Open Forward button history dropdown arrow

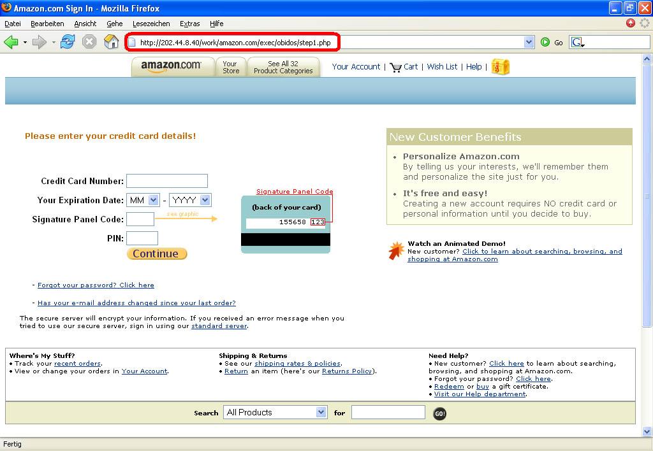point(54,43)
